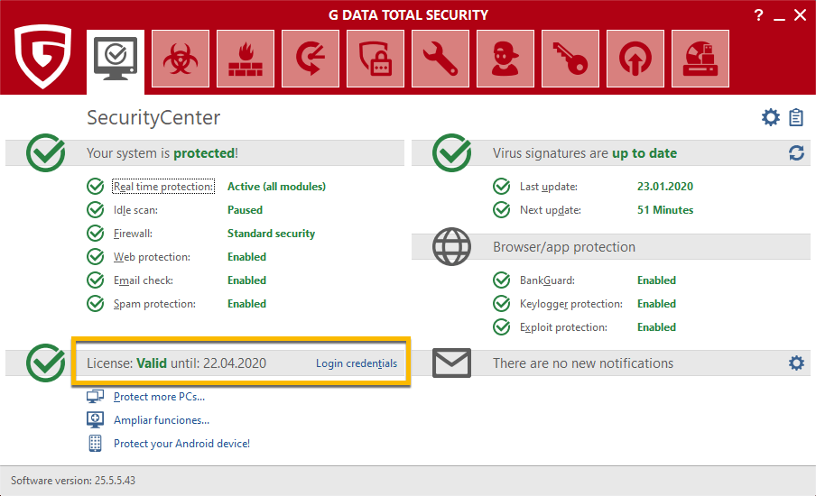Screen dimensions: 816x496
Task: Refresh virus signatures with the update icon
Action: (796, 152)
